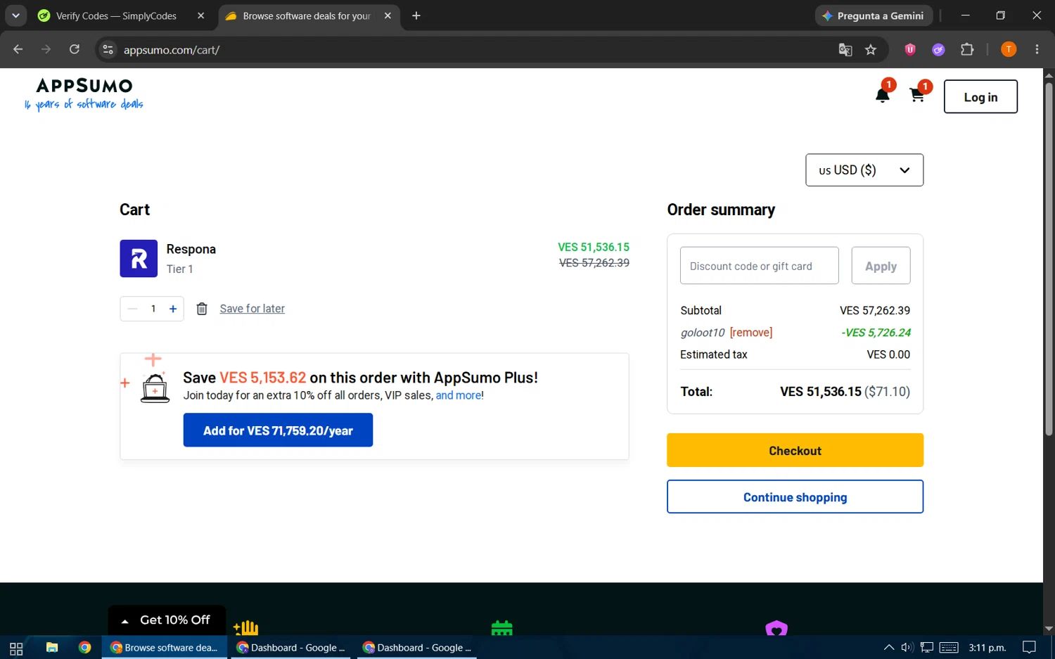Screen dimensions: 1055x659
Task: Switch to Browse software deals taskbar window
Action: click(x=165, y=648)
